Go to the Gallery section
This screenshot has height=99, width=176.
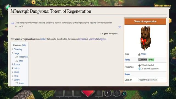coord(16,80)
